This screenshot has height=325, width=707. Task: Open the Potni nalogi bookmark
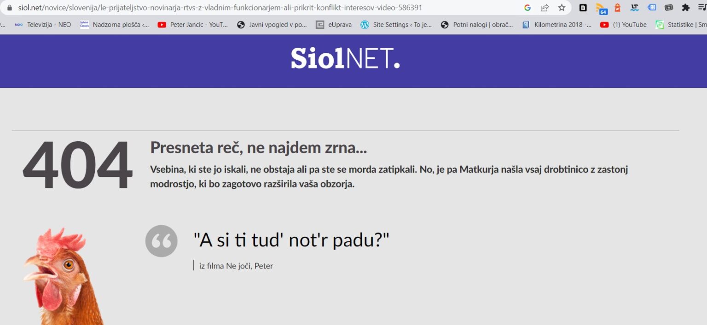pyautogui.click(x=477, y=25)
